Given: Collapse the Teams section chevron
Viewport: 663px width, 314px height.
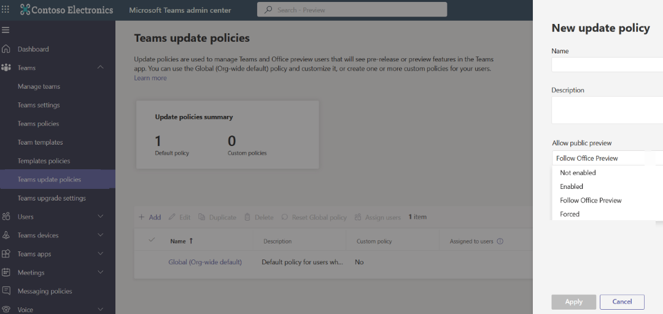Looking at the screenshot, I should tap(100, 67).
